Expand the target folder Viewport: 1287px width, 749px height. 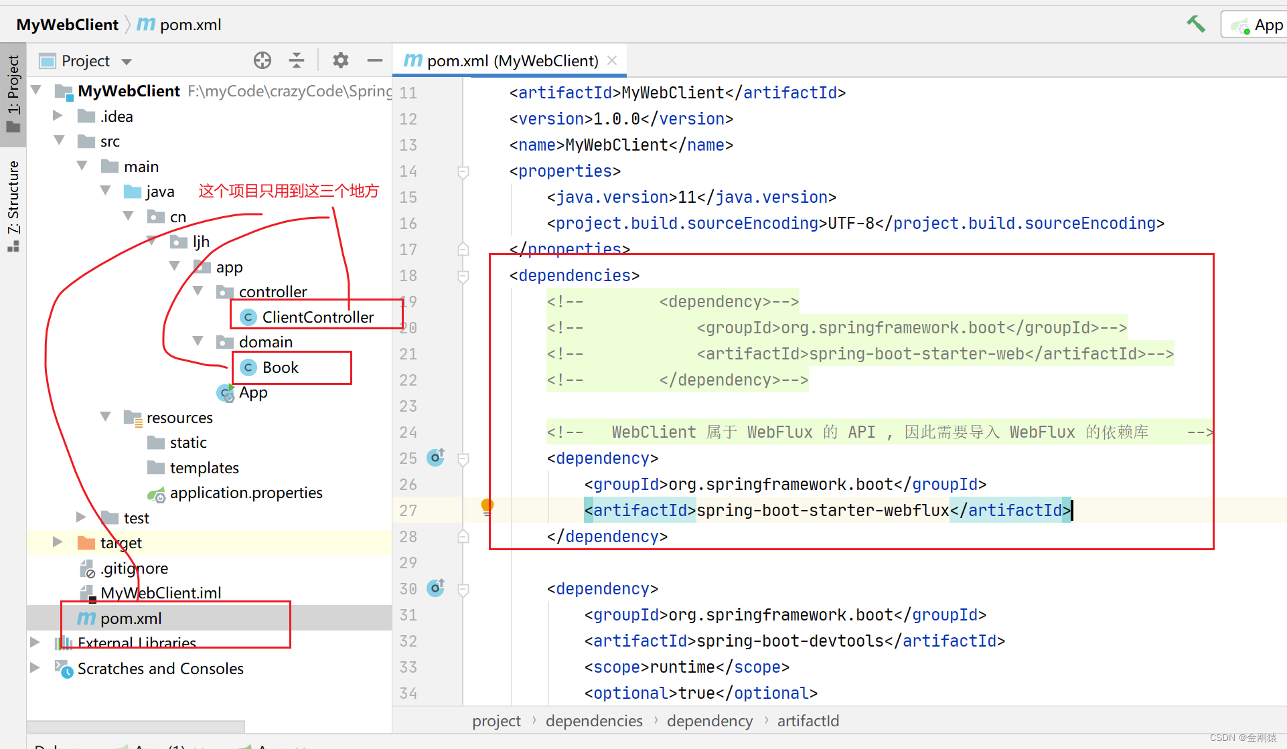[58, 542]
